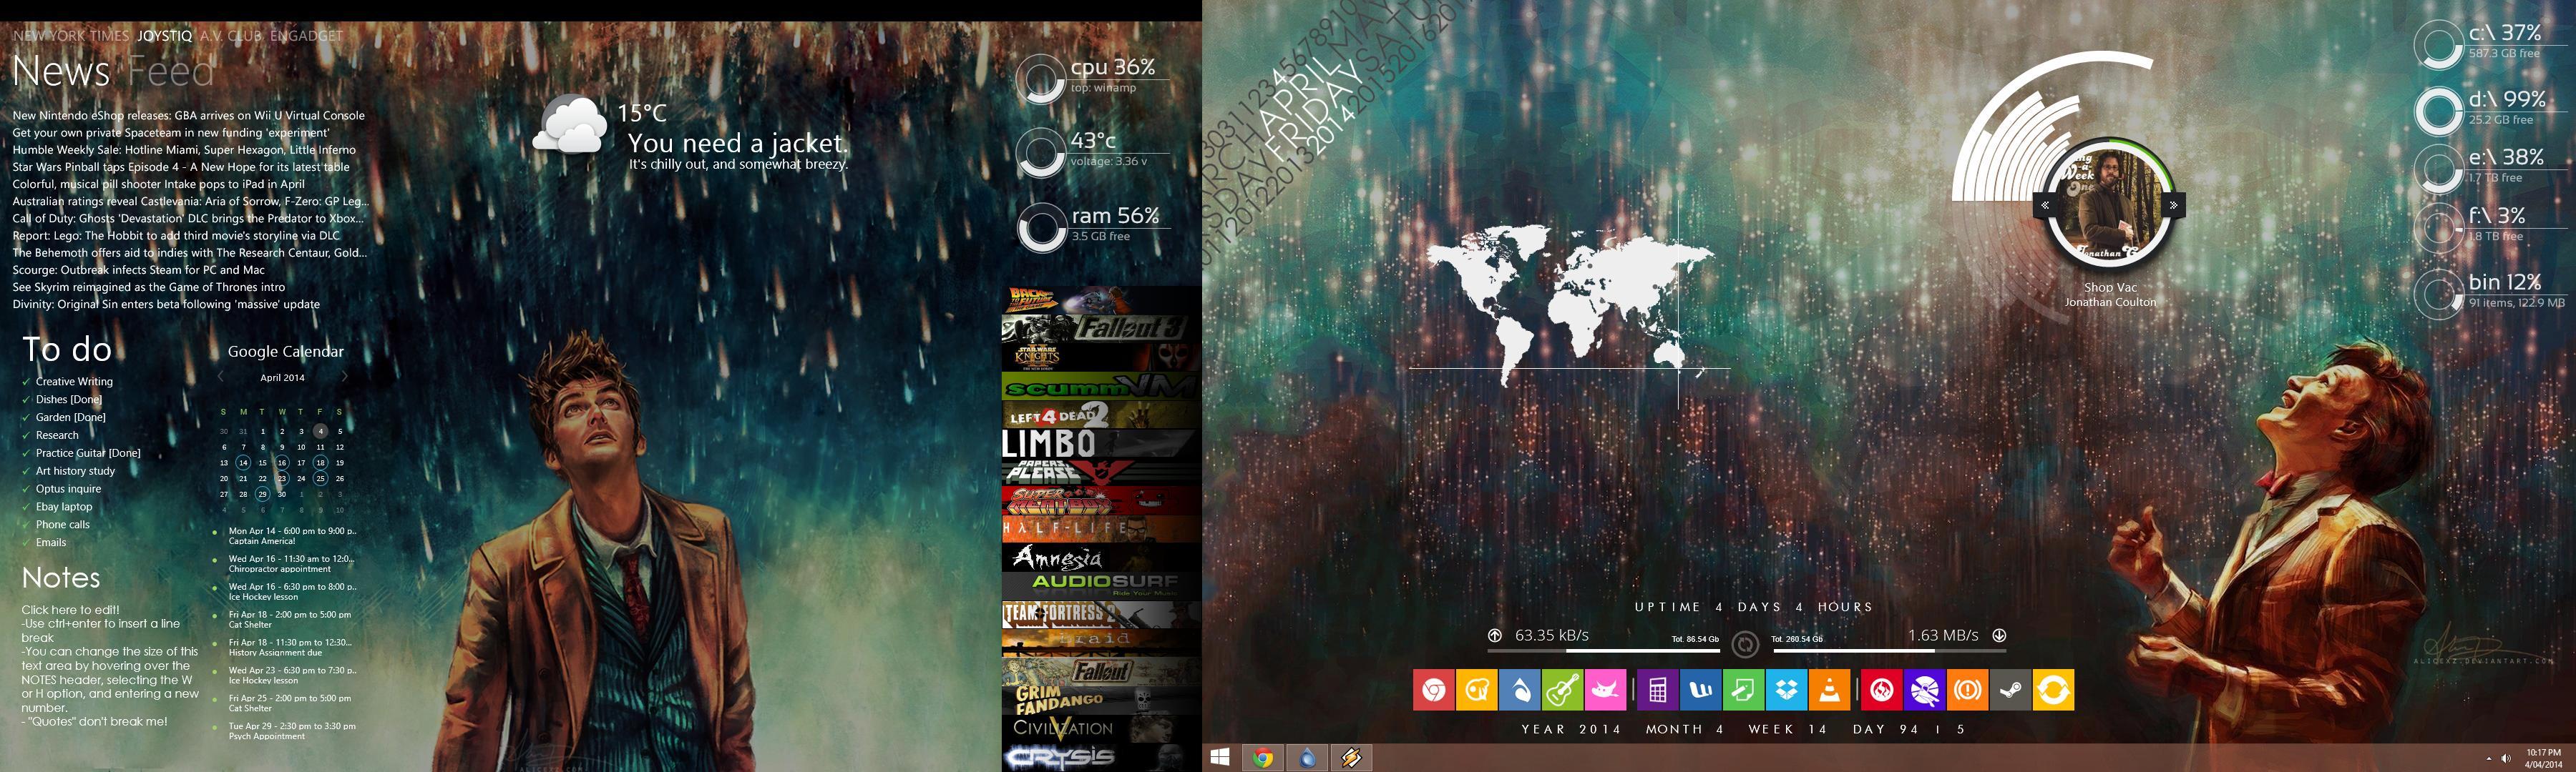Toggle the Art history study checkmark
The height and width of the screenshot is (772, 2576).
(x=26, y=471)
